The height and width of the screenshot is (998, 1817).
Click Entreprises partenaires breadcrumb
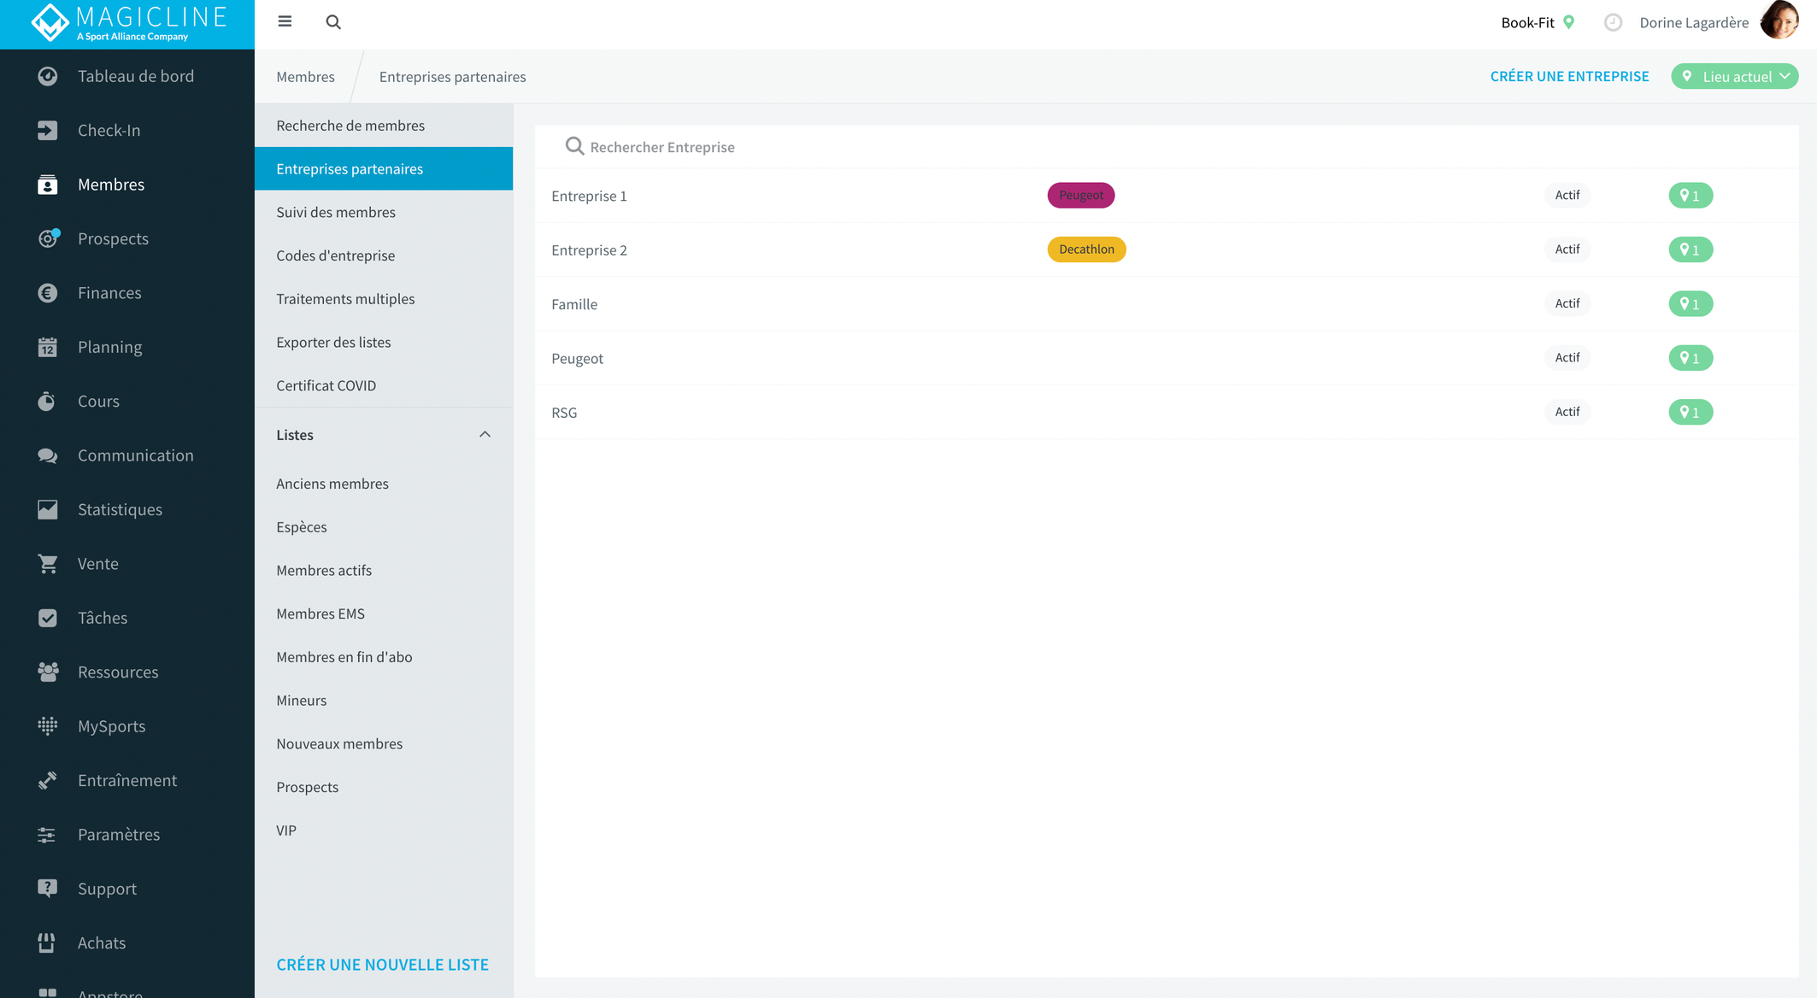click(x=452, y=77)
